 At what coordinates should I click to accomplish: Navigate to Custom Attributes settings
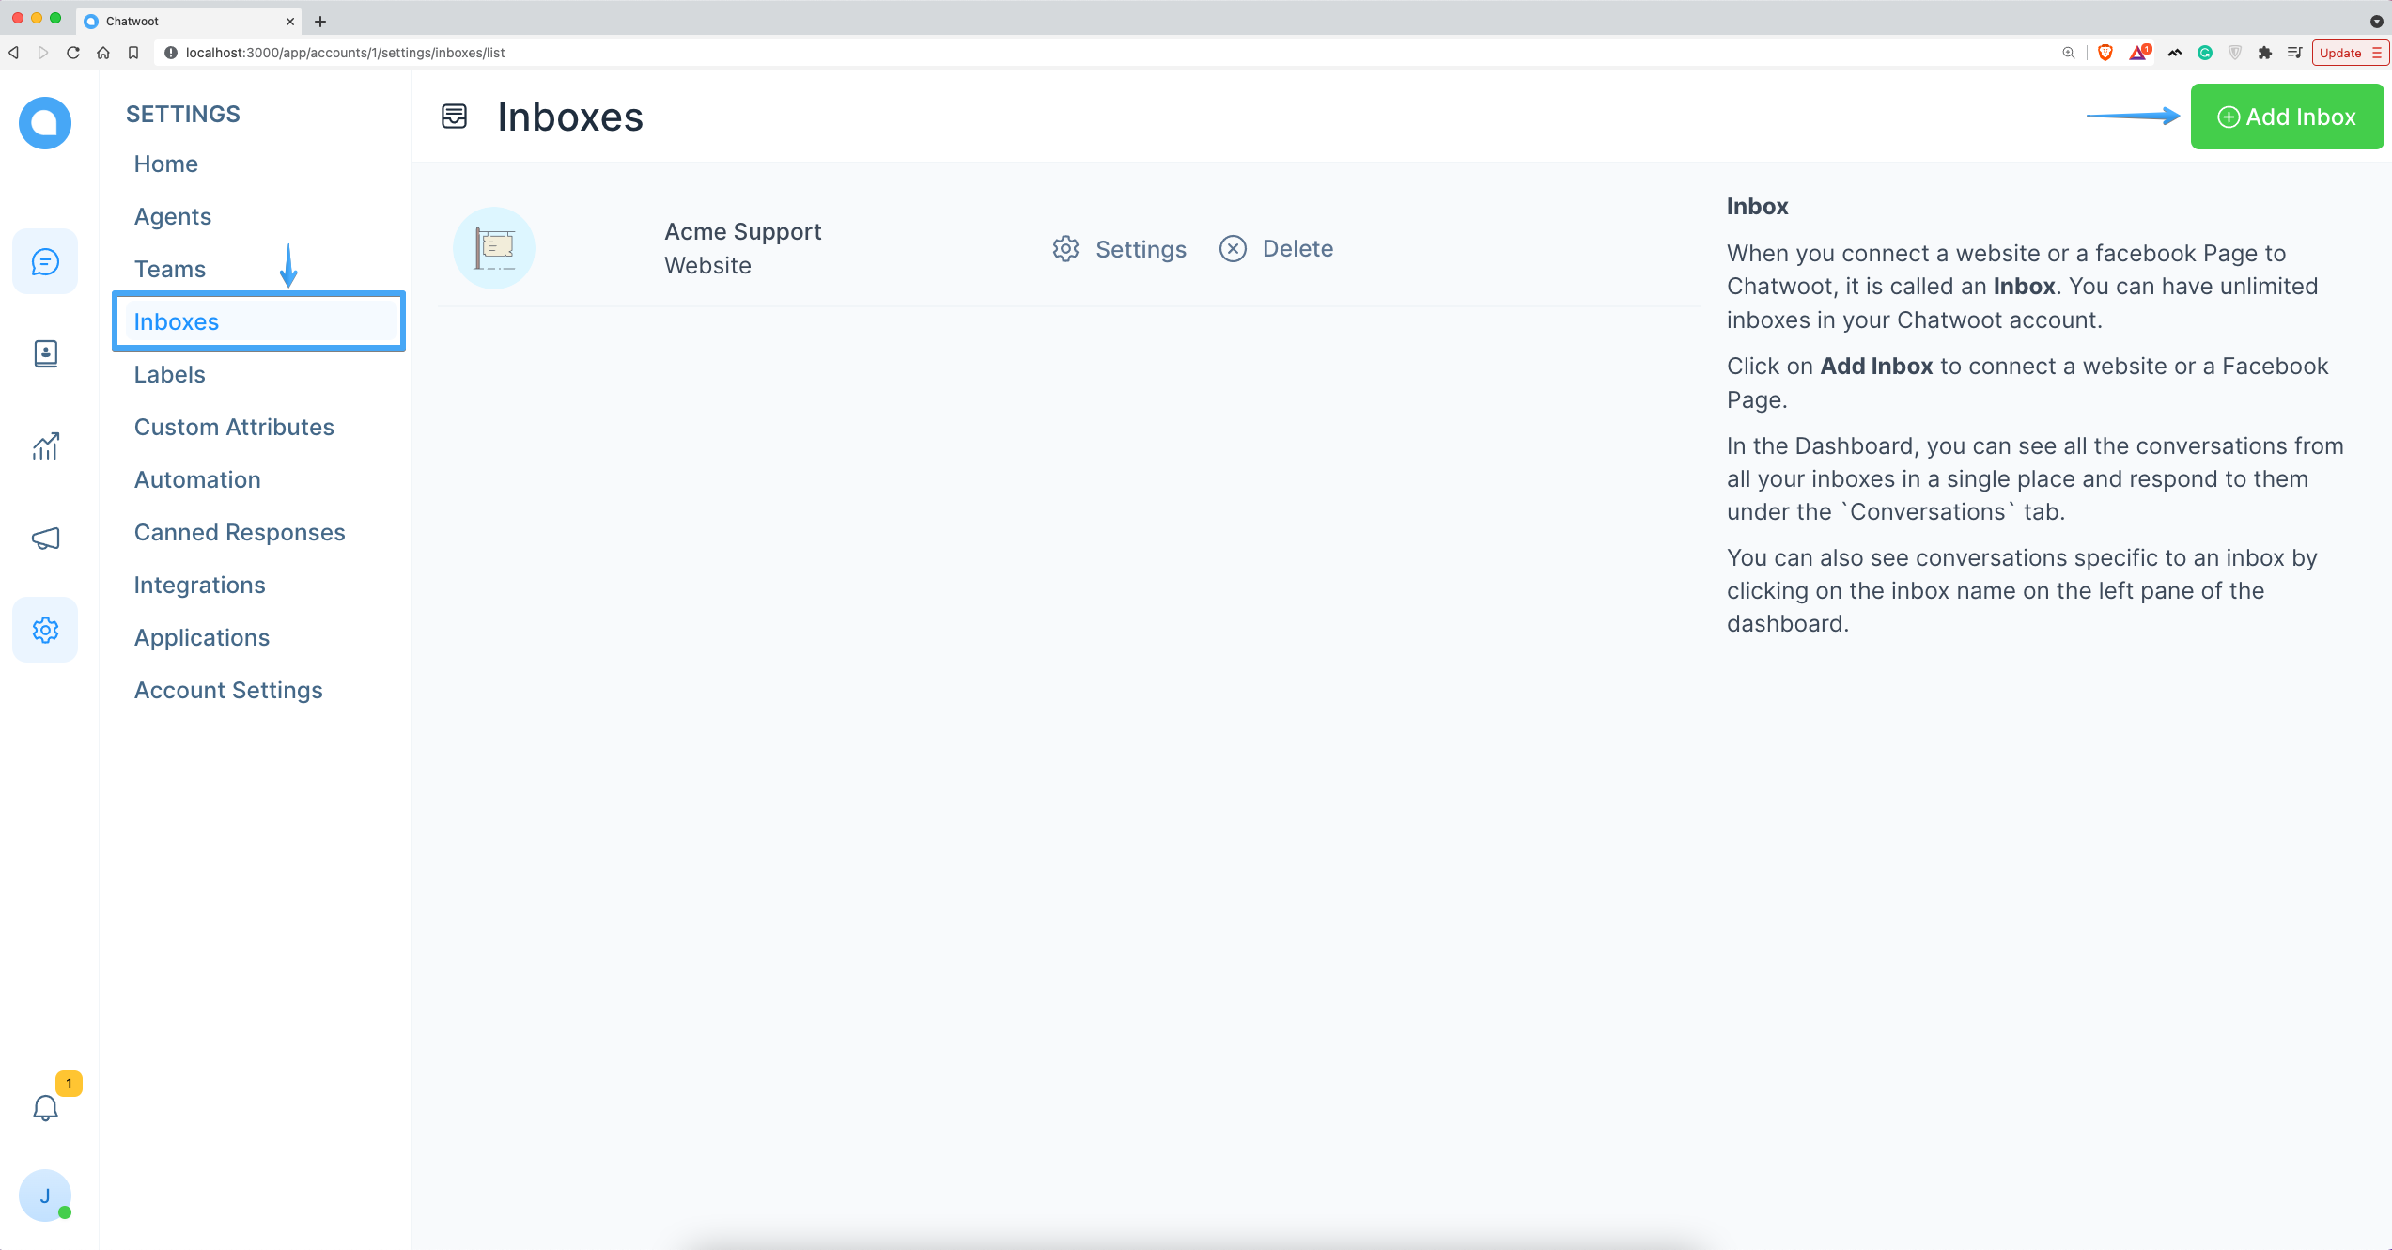(234, 426)
